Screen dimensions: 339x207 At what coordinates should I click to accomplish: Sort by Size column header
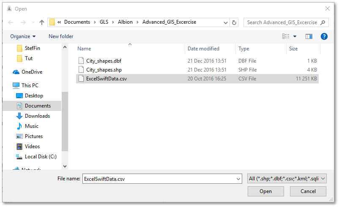point(293,49)
